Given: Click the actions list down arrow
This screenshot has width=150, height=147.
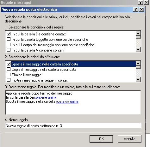Looking at the screenshot, I should [x=138, y=80].
